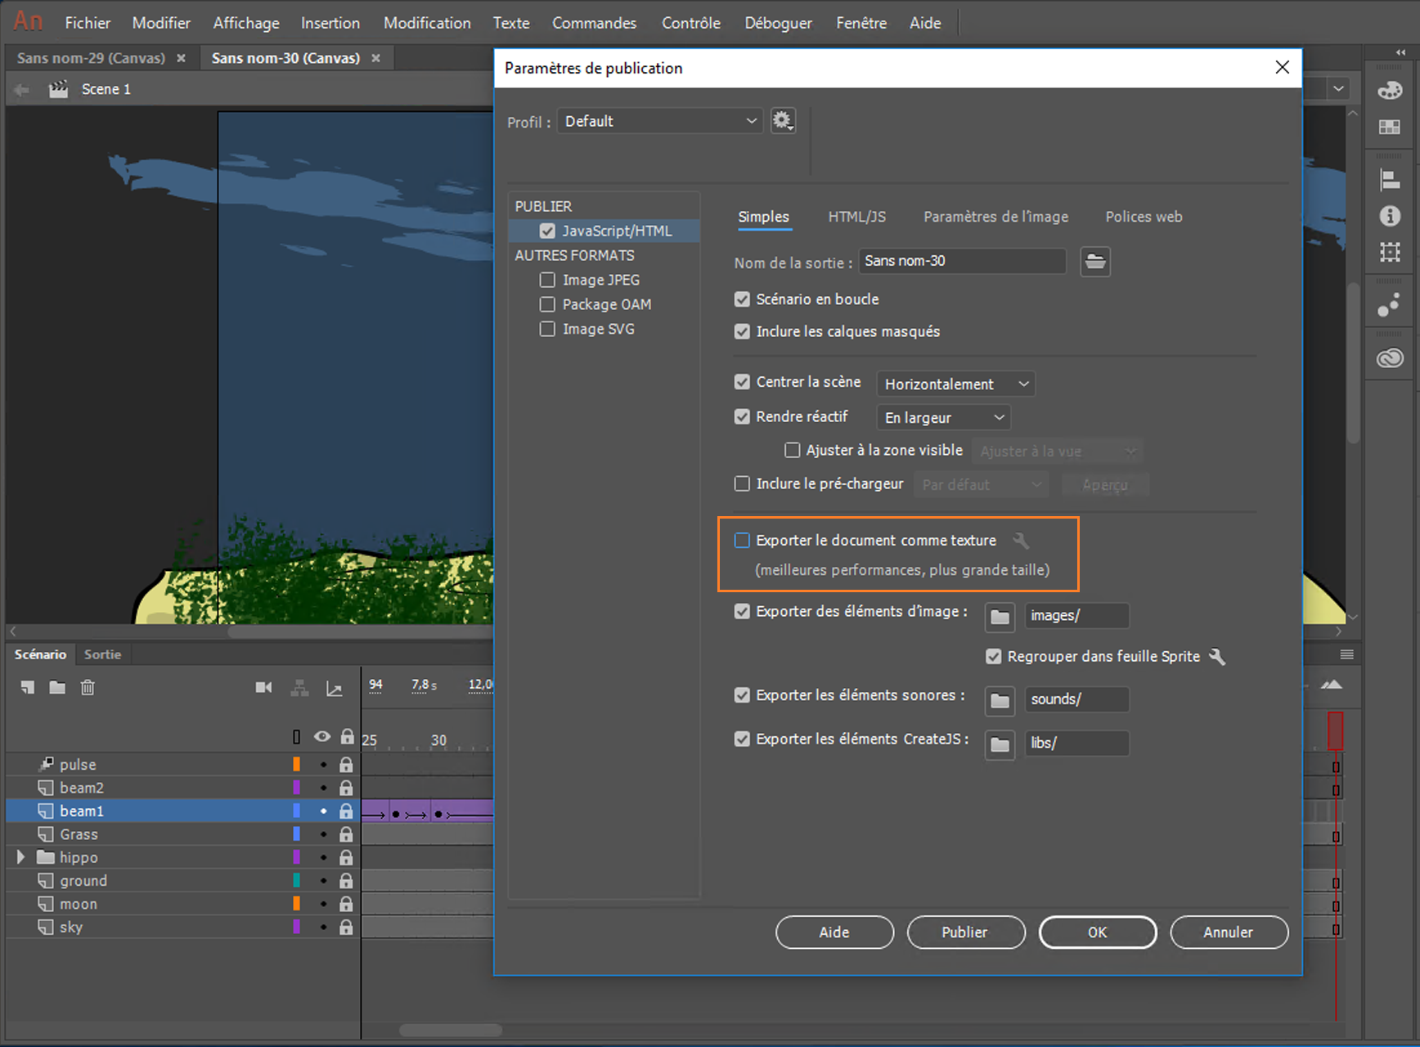The height and width of the screenshot is (1047, 1420).
Task: Check Exporter le document comme texture
Action: pyautogui.click(x=742, y=541)
